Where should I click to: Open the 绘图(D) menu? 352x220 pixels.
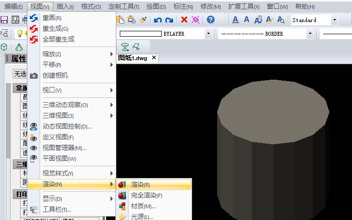[x=156, y=7]
